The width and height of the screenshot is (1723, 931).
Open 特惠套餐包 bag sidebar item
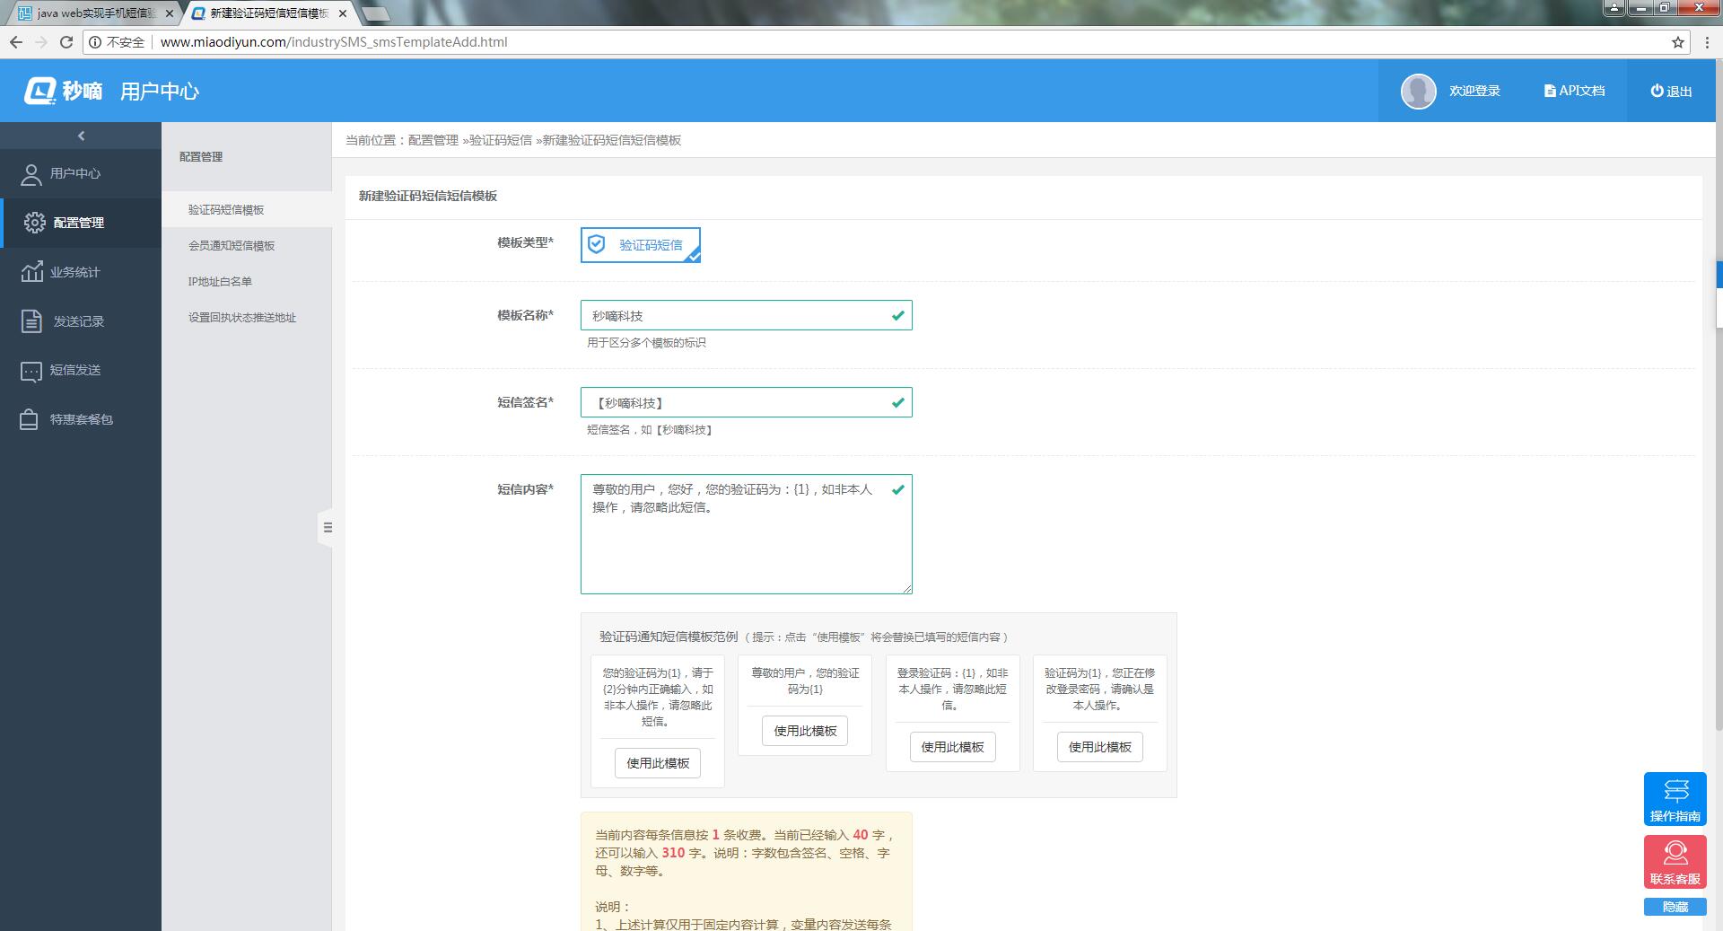point(81,419)
